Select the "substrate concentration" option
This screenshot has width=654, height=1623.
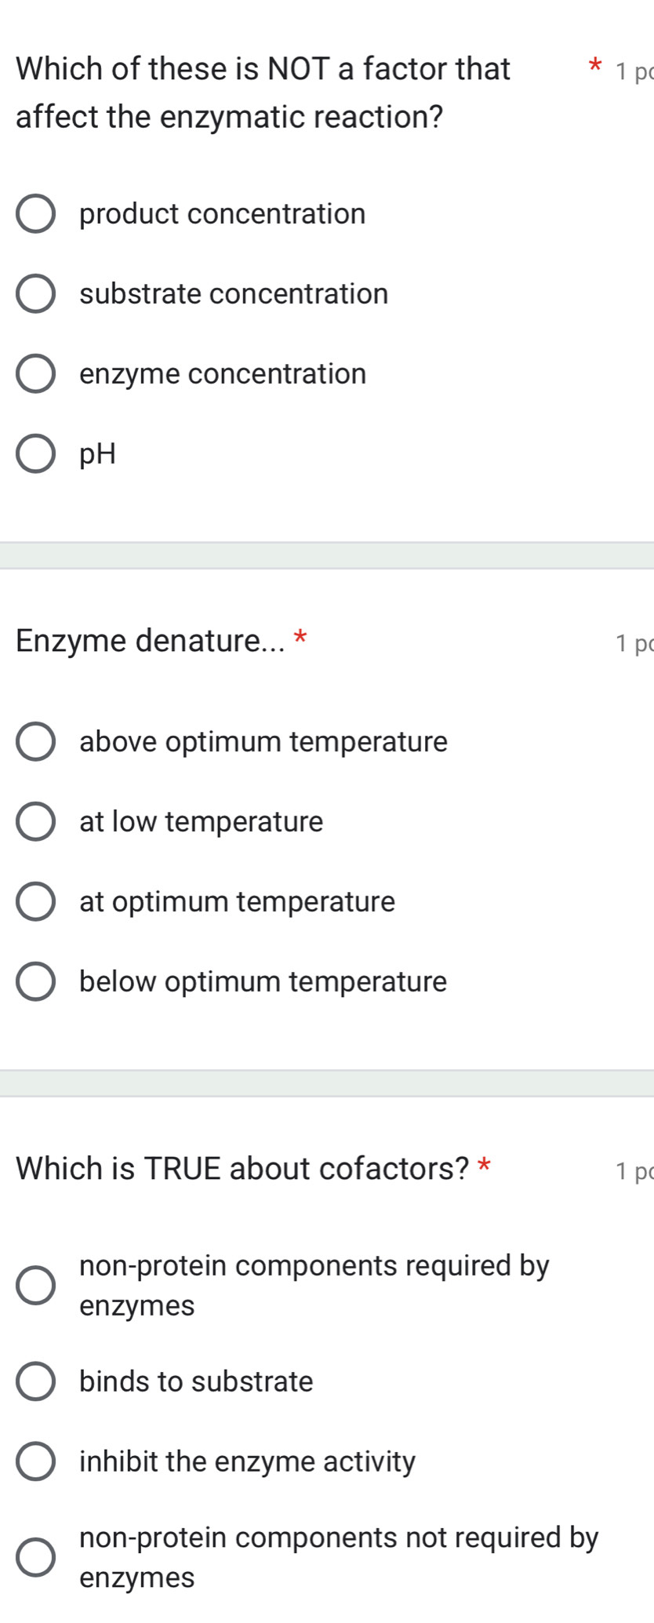click(x=36, y=294)
